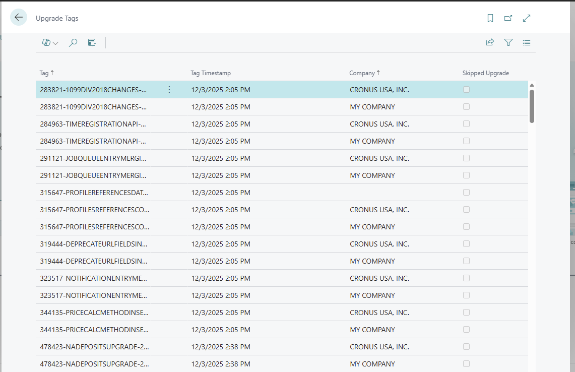Screen dimensions: 575x372
Task: Click the Tag Timestamp column header
Action: (211, 73)
